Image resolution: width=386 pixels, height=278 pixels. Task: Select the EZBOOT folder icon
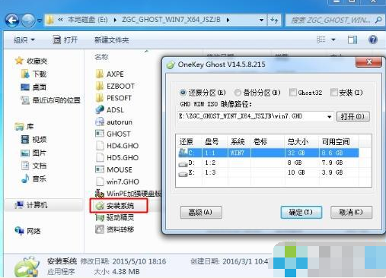click(x=100, y=86)
